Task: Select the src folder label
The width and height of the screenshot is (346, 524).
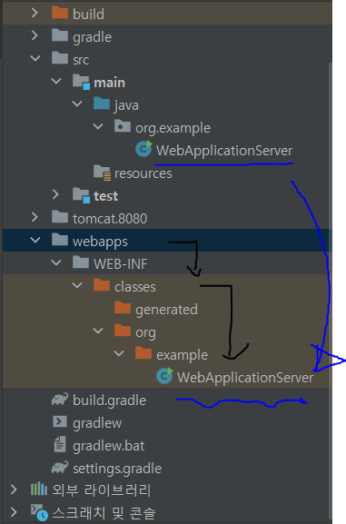Action: (81, 60)
